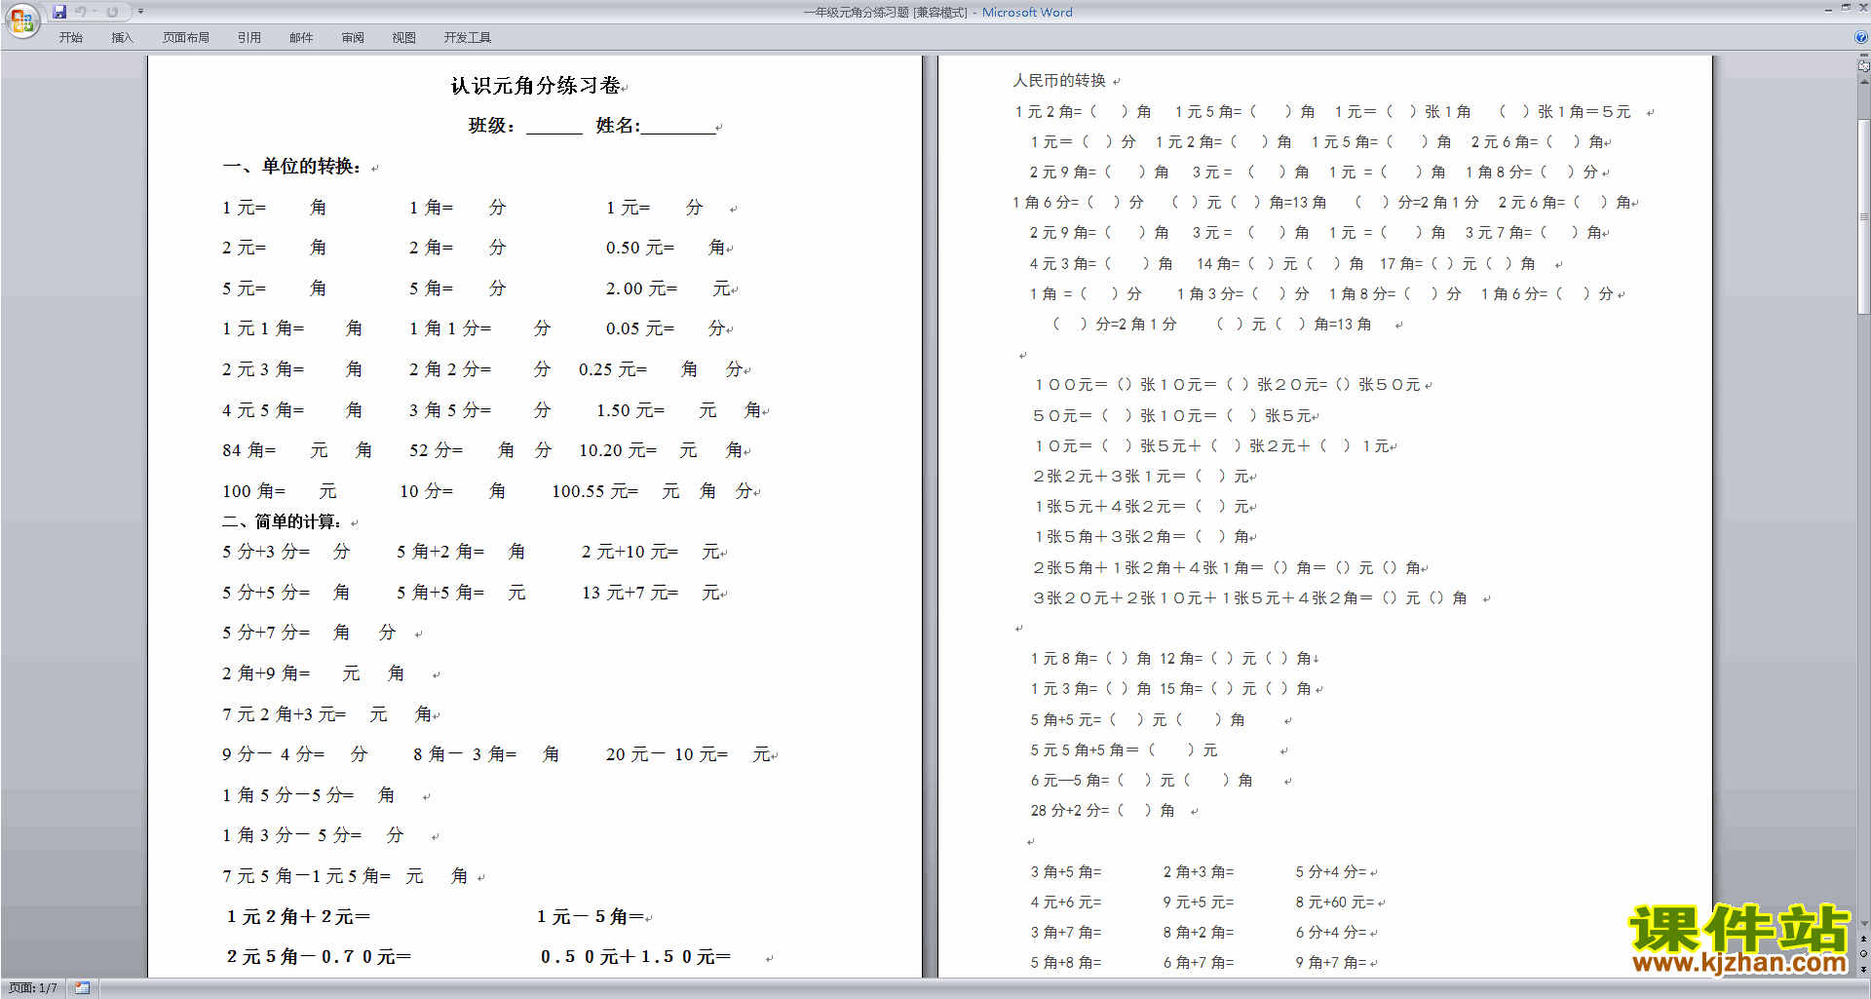Click the 页面: 1/7 status bar indicator
This screenshot has height=999, width=1871.
(x=32, y=988)
